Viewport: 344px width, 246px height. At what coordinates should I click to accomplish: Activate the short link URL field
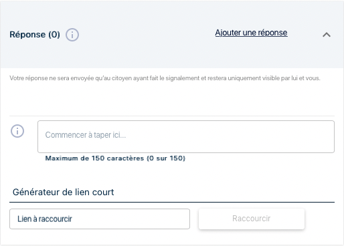coord(100,219)
